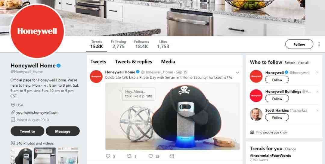Open the pirate hat photo thumbnail
The image size is (325, 164).
(22, 156)
